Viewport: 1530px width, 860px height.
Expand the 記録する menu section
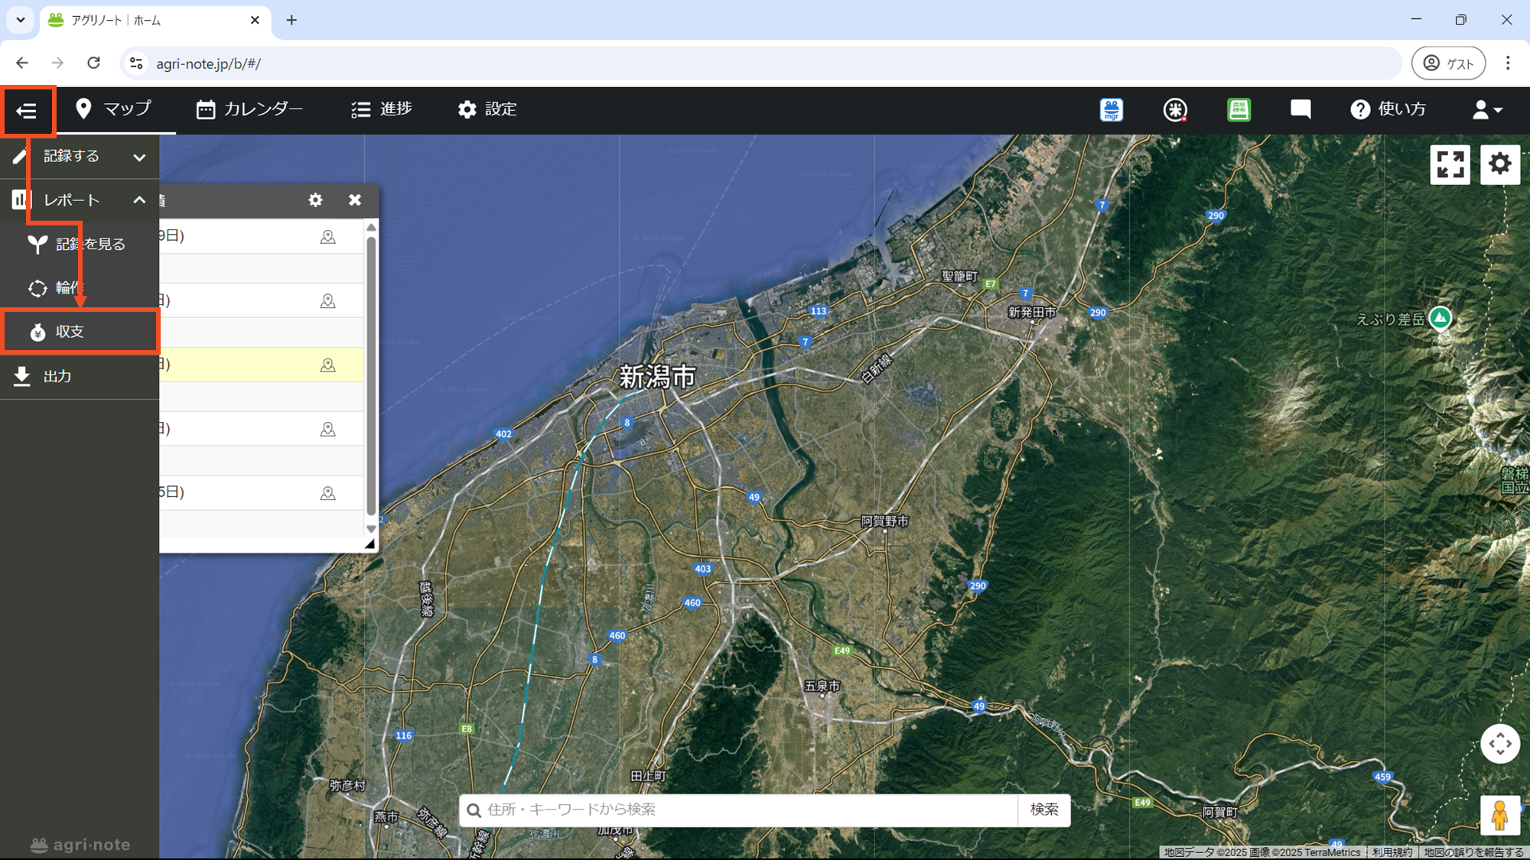138,157
